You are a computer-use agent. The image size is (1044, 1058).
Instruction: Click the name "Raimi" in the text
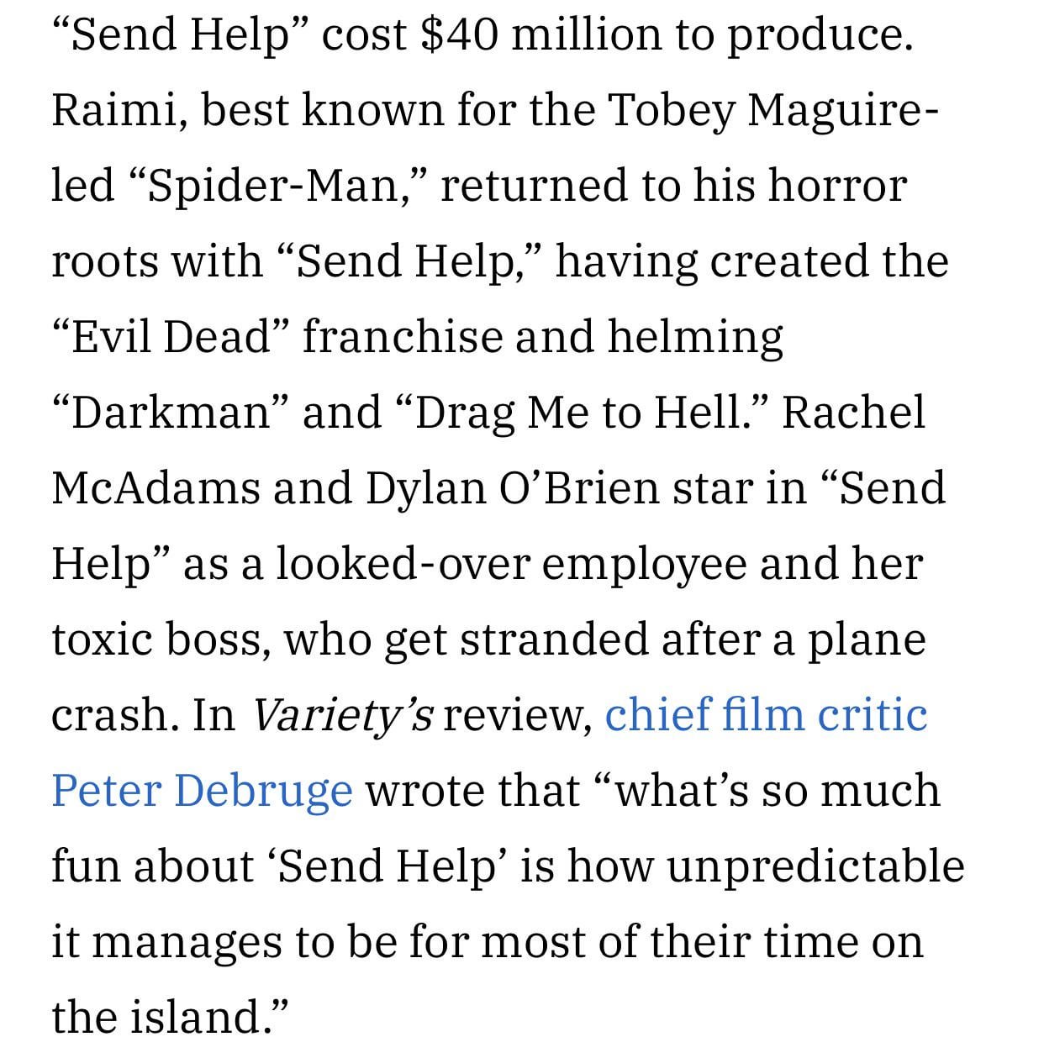[119, 110]
